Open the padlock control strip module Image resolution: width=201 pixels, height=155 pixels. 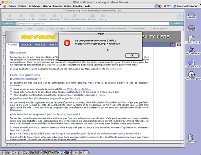click(8, 153)
